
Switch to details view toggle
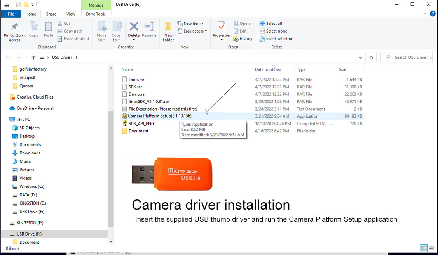(x=424, y=248)
